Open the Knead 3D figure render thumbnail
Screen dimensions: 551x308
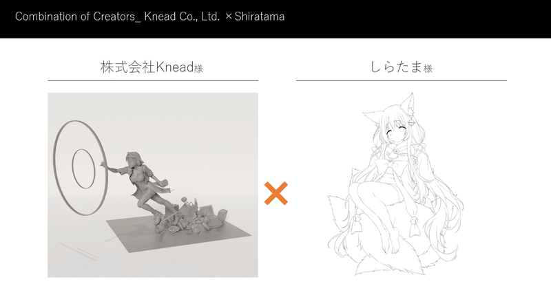(153, 185)
